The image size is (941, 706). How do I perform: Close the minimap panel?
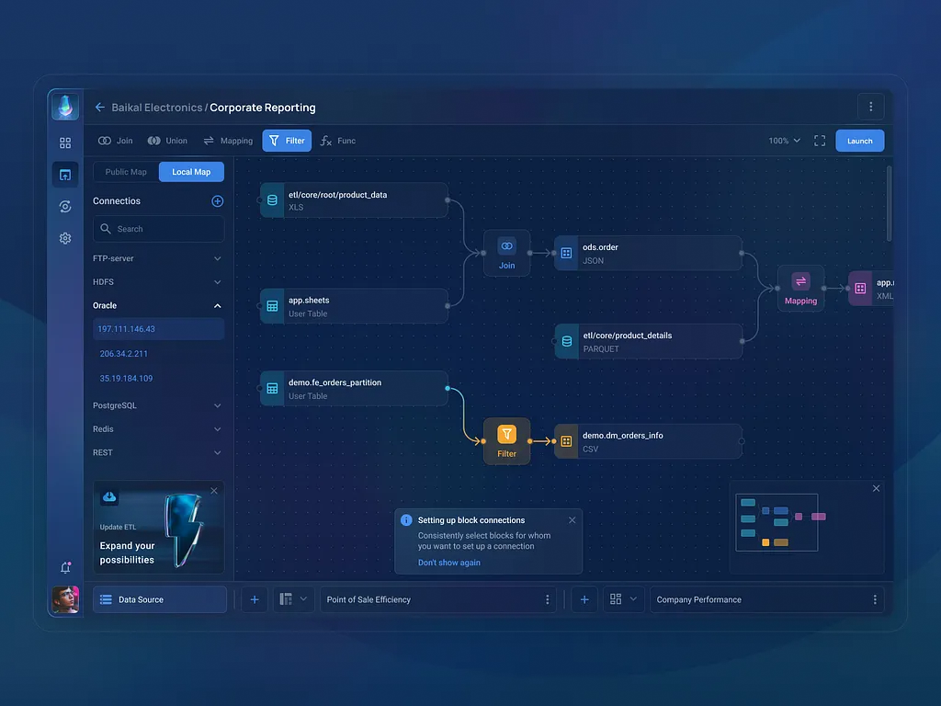[x=876, y=488]
